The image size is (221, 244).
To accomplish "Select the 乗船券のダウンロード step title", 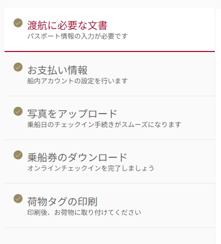I will pyautogui.click(x=77, y=157).
